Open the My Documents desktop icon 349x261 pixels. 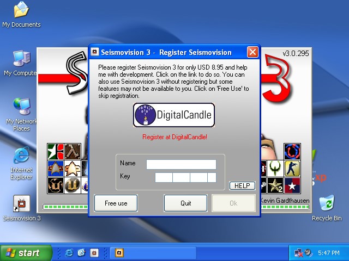tap(21, 15)
